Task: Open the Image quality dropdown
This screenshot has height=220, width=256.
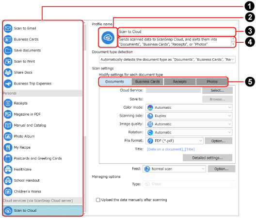Action: (x=189, y=124)
